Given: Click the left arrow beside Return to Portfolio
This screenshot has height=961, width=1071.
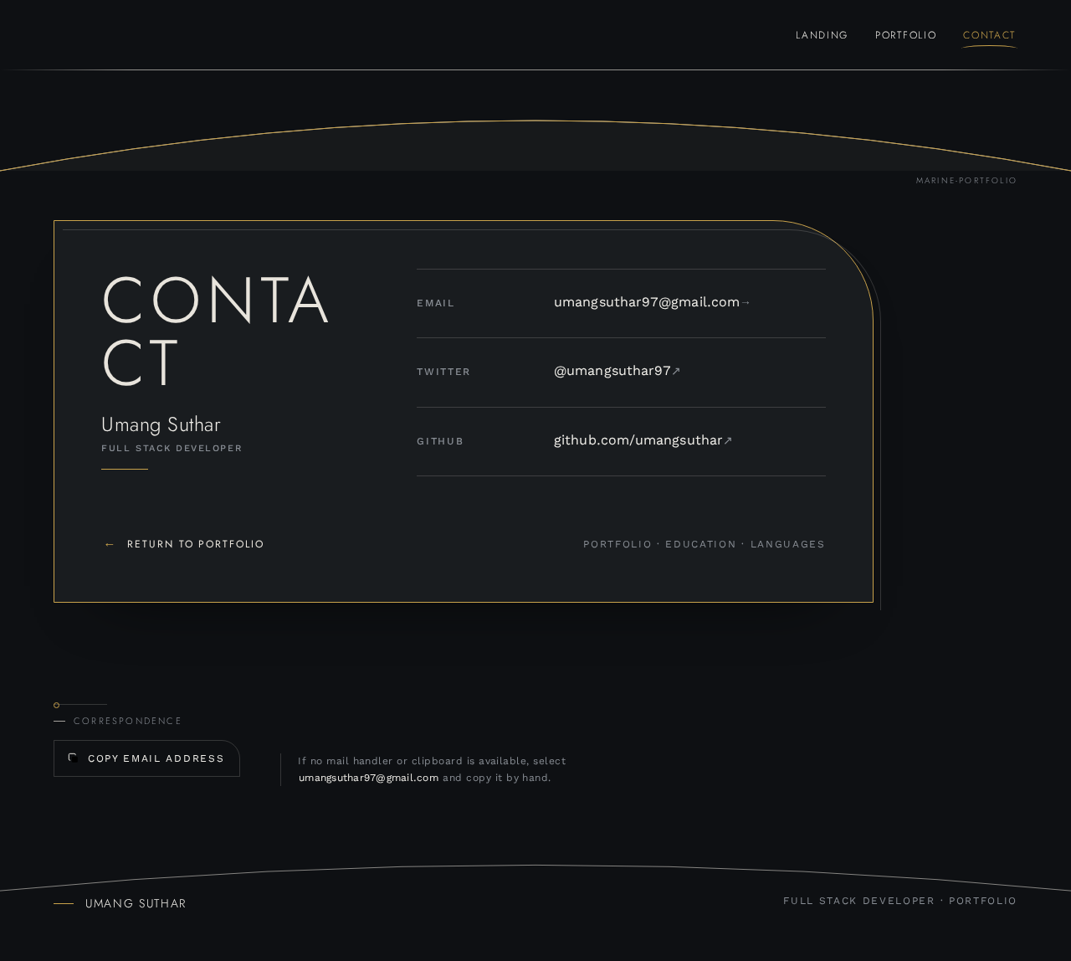Looking at the screenshot, I should click(x=110, y=544).
